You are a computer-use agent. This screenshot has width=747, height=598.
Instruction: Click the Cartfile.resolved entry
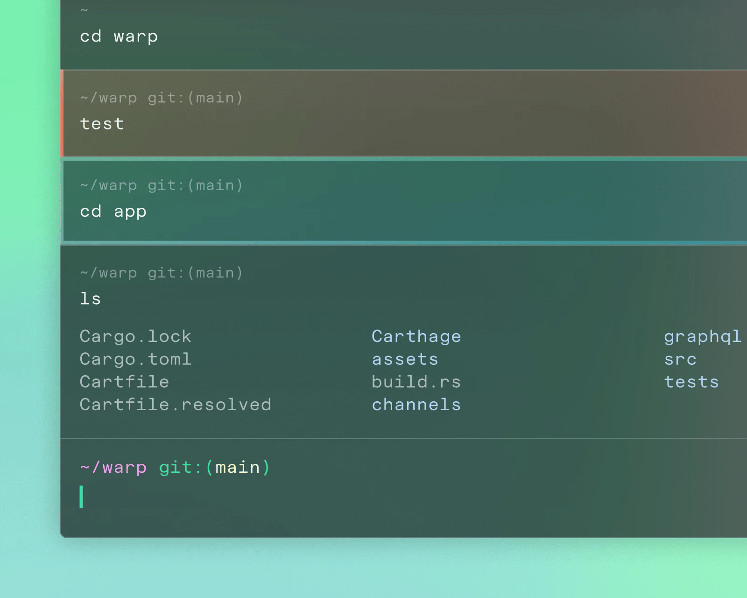(x=176, y=404)
